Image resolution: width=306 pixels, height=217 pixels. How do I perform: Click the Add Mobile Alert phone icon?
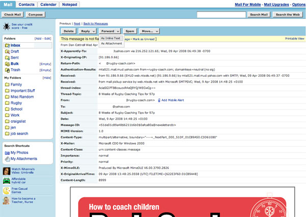(x=160, y=100)
